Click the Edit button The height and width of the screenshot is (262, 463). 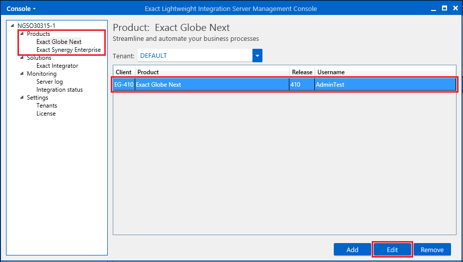(x=392, y=250)
